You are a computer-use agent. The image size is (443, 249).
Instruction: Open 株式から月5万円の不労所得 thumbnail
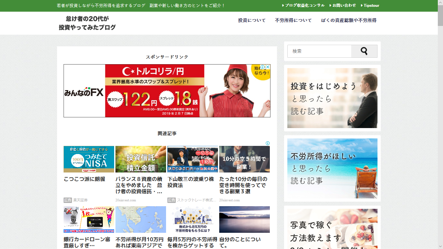click(x=193, y=219)
